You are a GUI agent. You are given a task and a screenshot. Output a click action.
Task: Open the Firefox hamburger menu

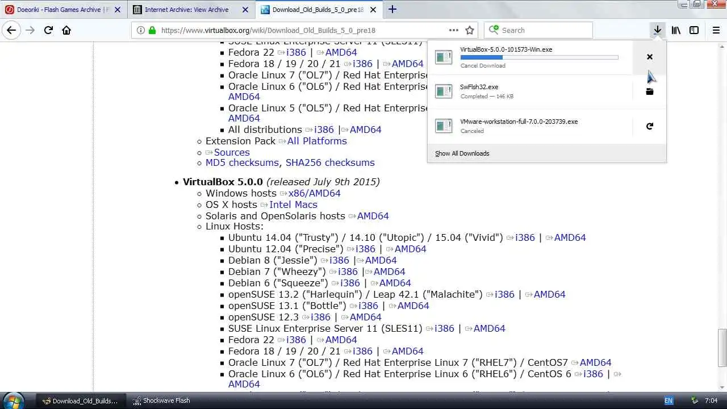pyautogui.click(x=716, y=30)
